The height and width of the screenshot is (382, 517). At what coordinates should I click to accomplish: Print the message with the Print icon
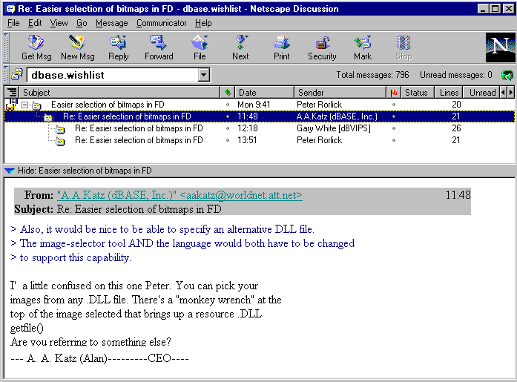(x=281, y=47)
